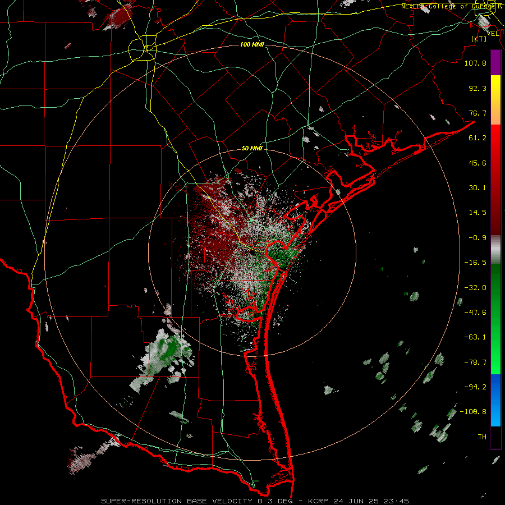Click the Super-Resolution Base Velocity caption
505x505 pixels.
click(255, 501)
